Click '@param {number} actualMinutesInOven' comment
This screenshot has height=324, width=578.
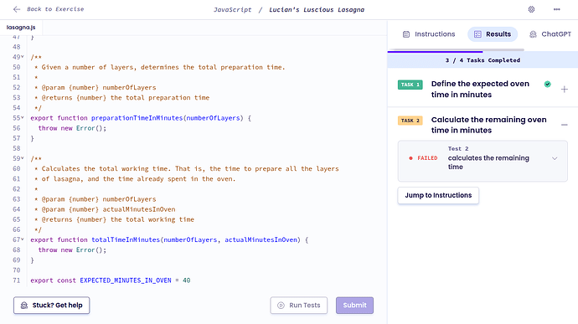pyautogui.click(x=108, y=209)
